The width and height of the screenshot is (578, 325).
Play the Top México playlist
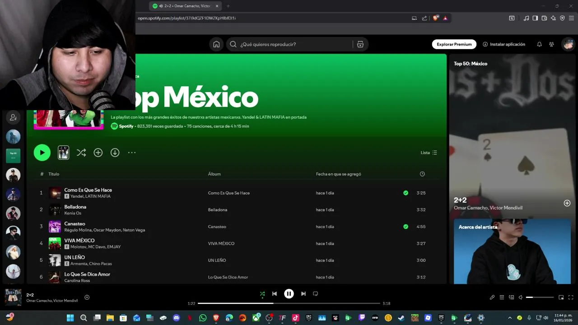point(42,153)
